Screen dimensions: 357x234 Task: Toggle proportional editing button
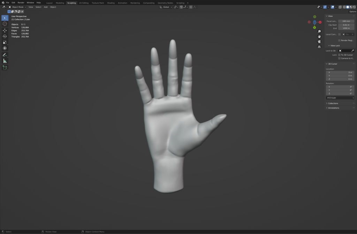click(191, 7)
